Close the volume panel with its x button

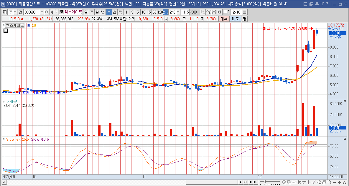[345, 101]
